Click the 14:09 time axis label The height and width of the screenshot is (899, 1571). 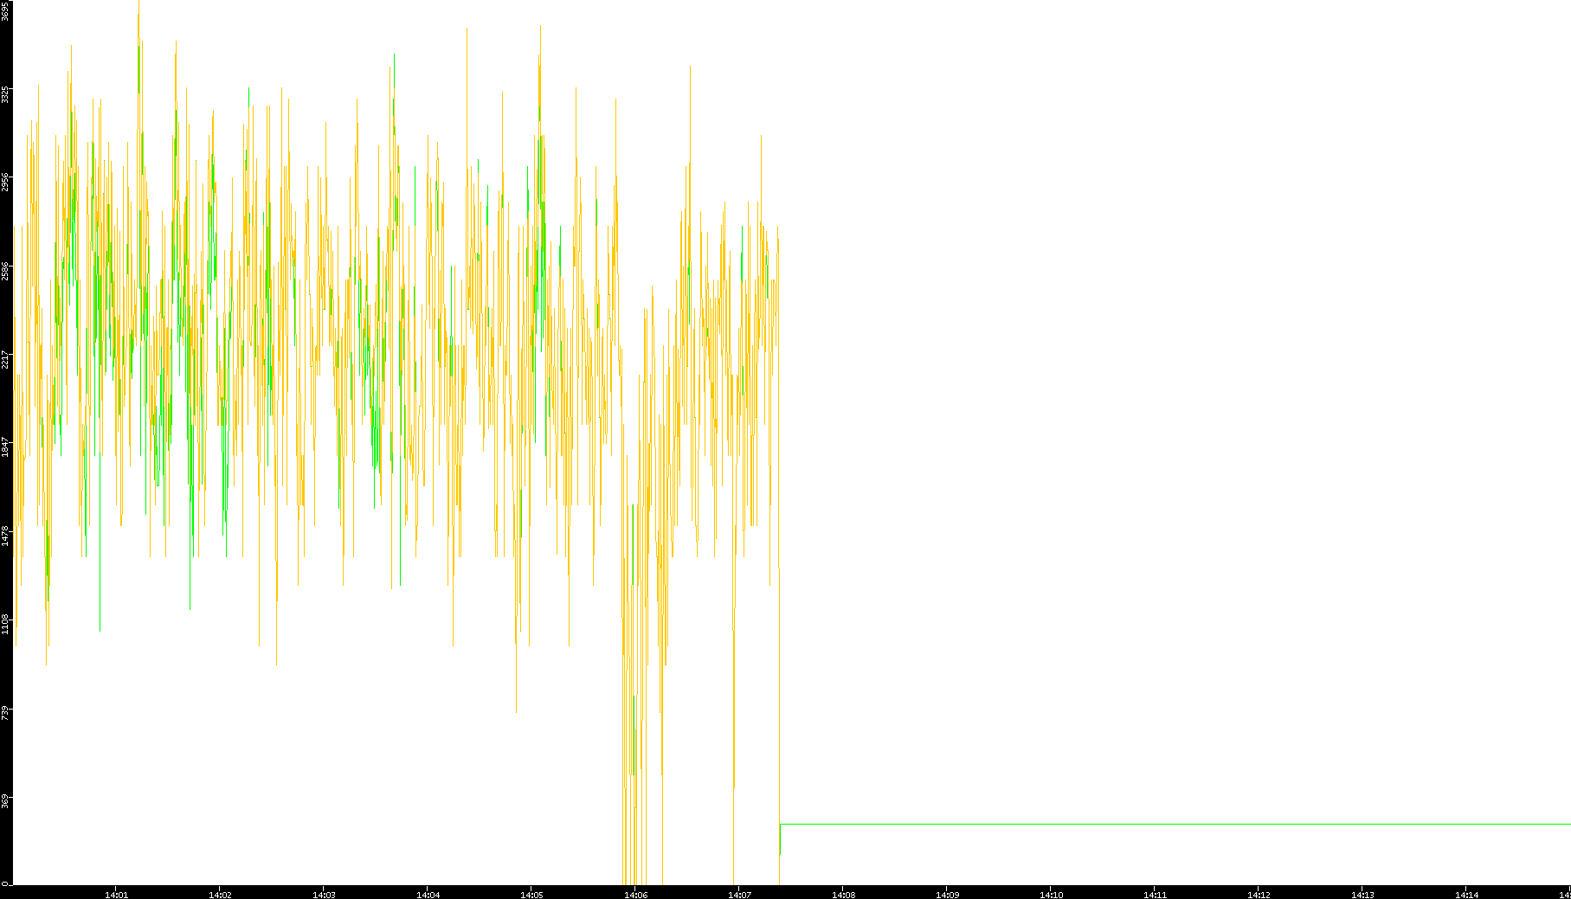click(947, 894)
